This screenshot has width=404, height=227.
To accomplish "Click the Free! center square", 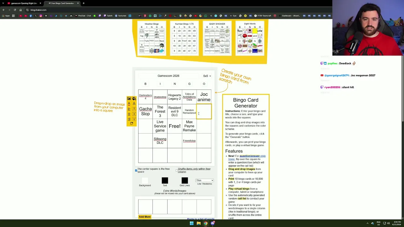I will pyautogui.click(x=175, y=126).
